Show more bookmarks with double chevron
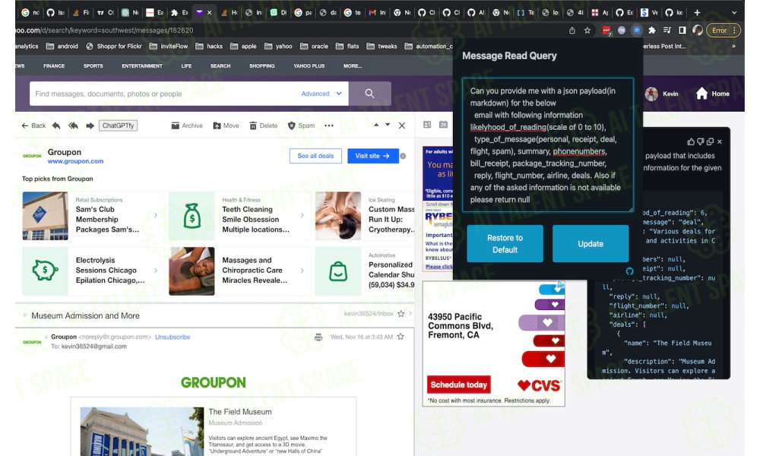 pyautogui.click(x=734, y=46)
